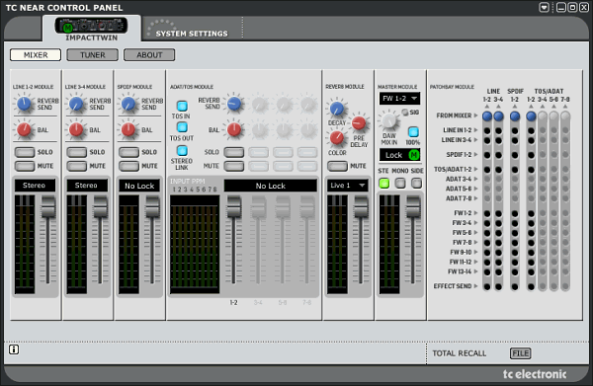This screenshot has height=386, width=593.
Task: Click the Reverb COLOR knob
Action: [x=336, y=138]
